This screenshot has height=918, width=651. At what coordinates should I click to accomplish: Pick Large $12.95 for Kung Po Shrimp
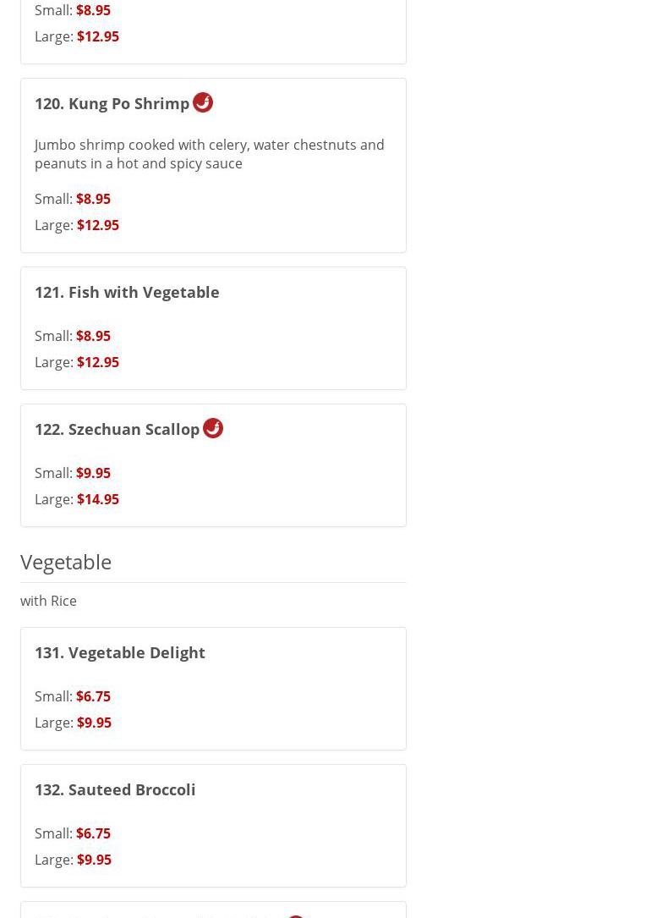[x=77, y=225]
